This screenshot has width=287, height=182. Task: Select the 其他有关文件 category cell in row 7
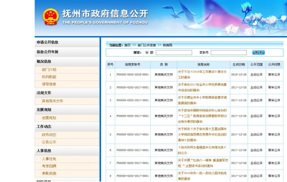[164, 163]
